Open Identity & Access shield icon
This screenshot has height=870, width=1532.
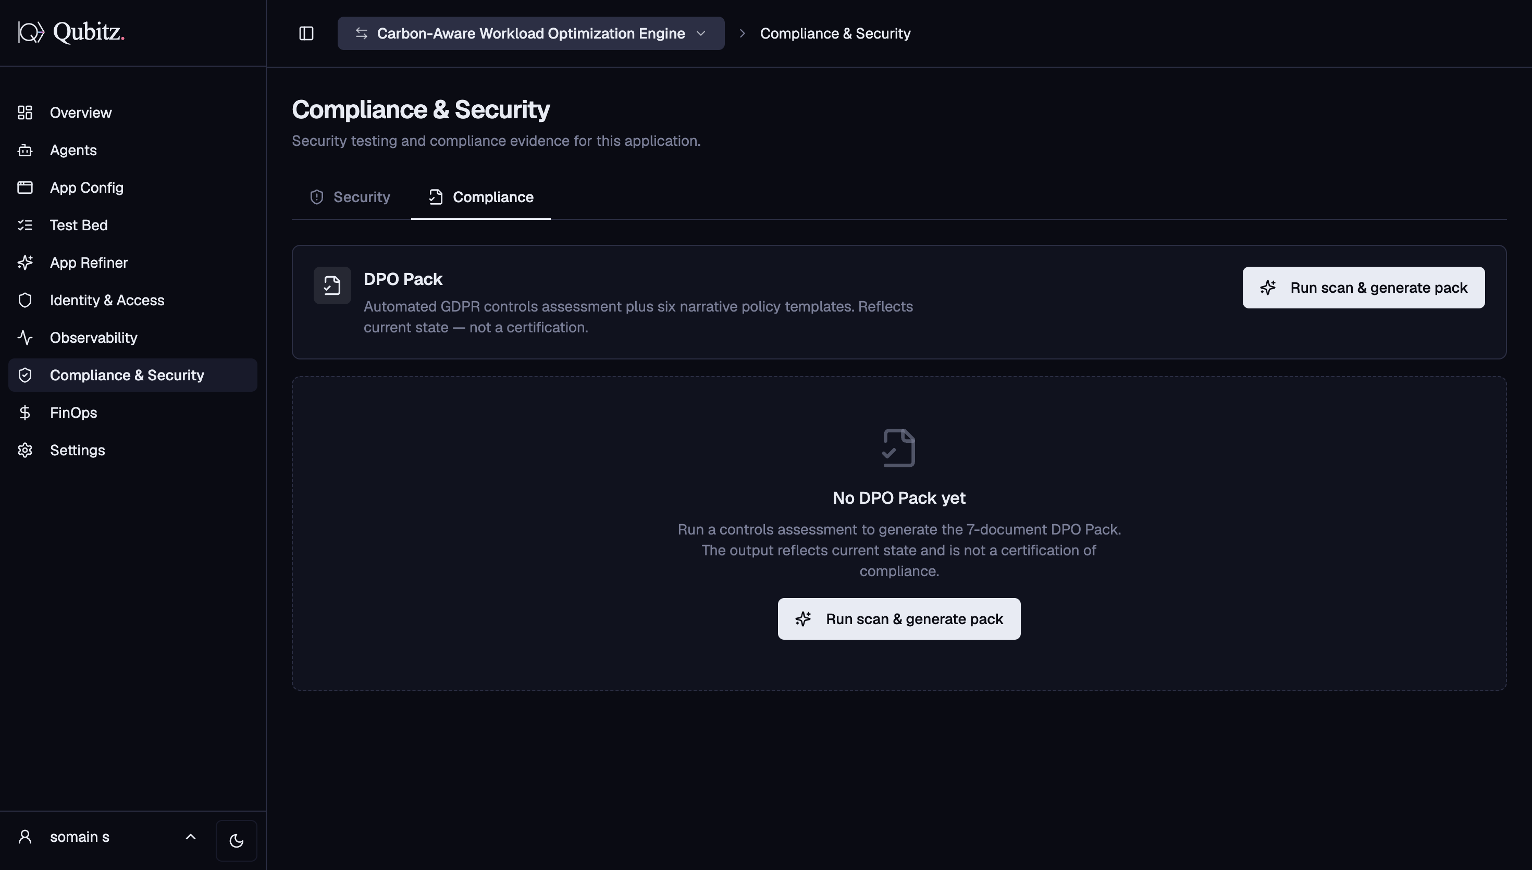pyautogui.click(x=25, y=300)
